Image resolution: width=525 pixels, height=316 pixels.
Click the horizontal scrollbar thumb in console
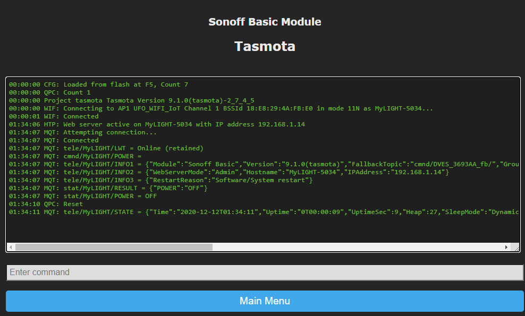point(114,247)
